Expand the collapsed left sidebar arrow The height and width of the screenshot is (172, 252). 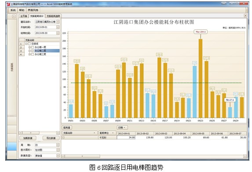[x=14, y=16]
